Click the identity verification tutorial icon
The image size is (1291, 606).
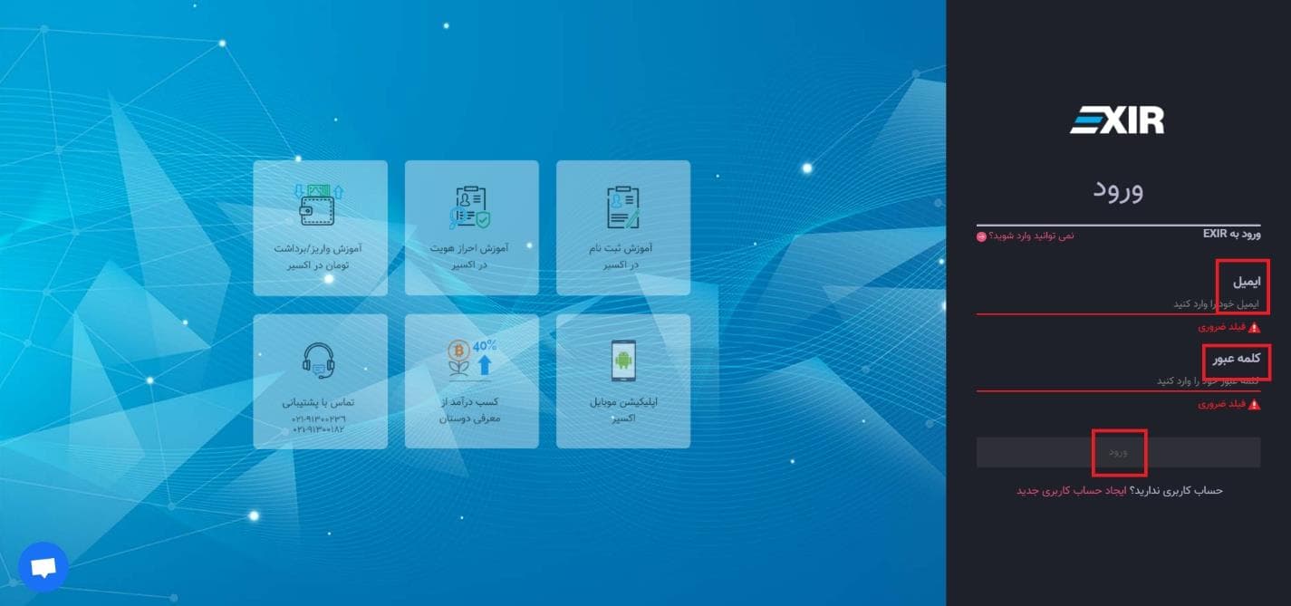point(470,207)
